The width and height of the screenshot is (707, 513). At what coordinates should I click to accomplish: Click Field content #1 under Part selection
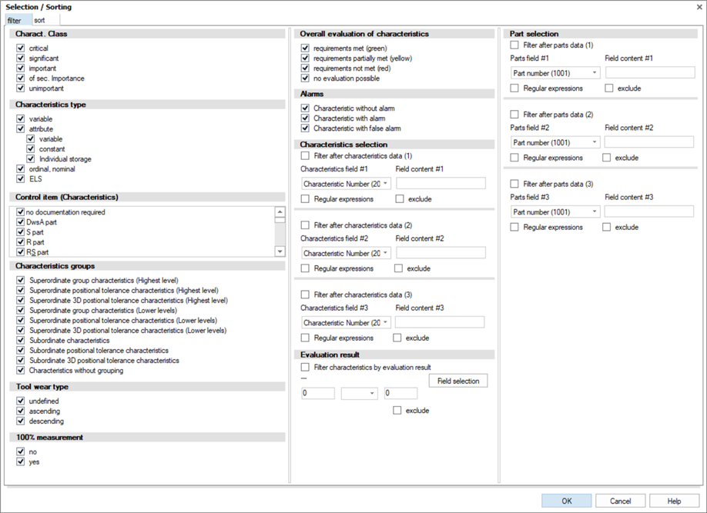(650, 72)
